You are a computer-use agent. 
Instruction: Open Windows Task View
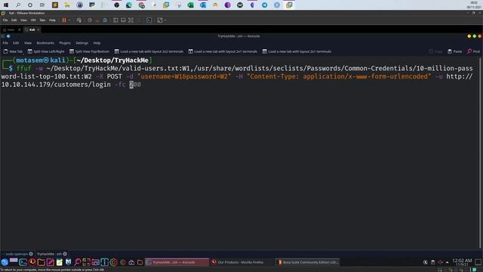tap(42, 5)
